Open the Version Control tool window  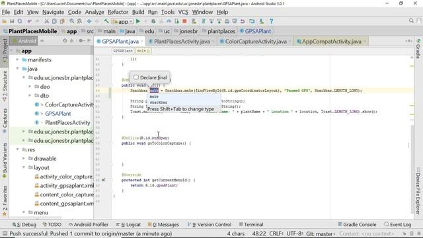(209, 225)
